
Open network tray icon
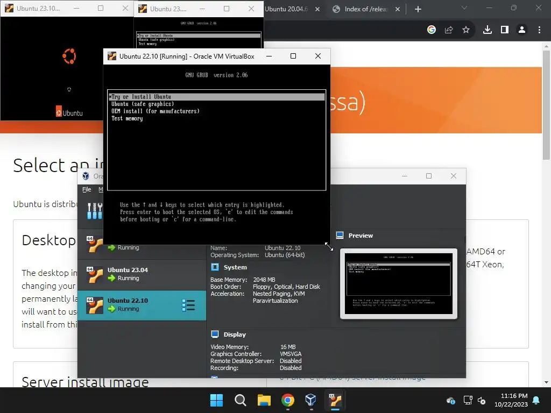(468, 400)
